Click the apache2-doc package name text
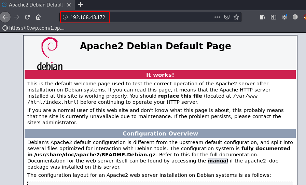Screen dimensions: 306x185 [261, 161]
